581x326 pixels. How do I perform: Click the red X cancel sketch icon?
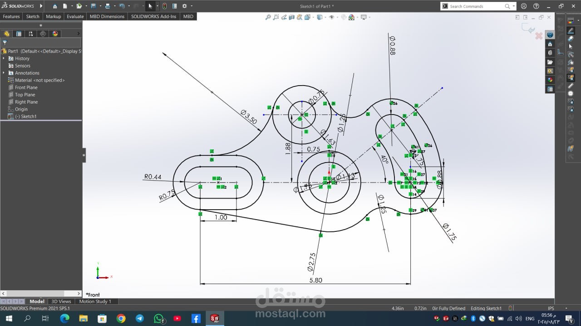click(x=539, y=36)
